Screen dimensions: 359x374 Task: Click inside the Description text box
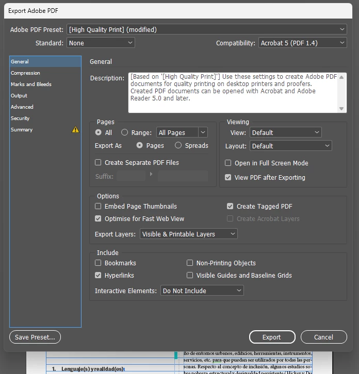[233, 93]
